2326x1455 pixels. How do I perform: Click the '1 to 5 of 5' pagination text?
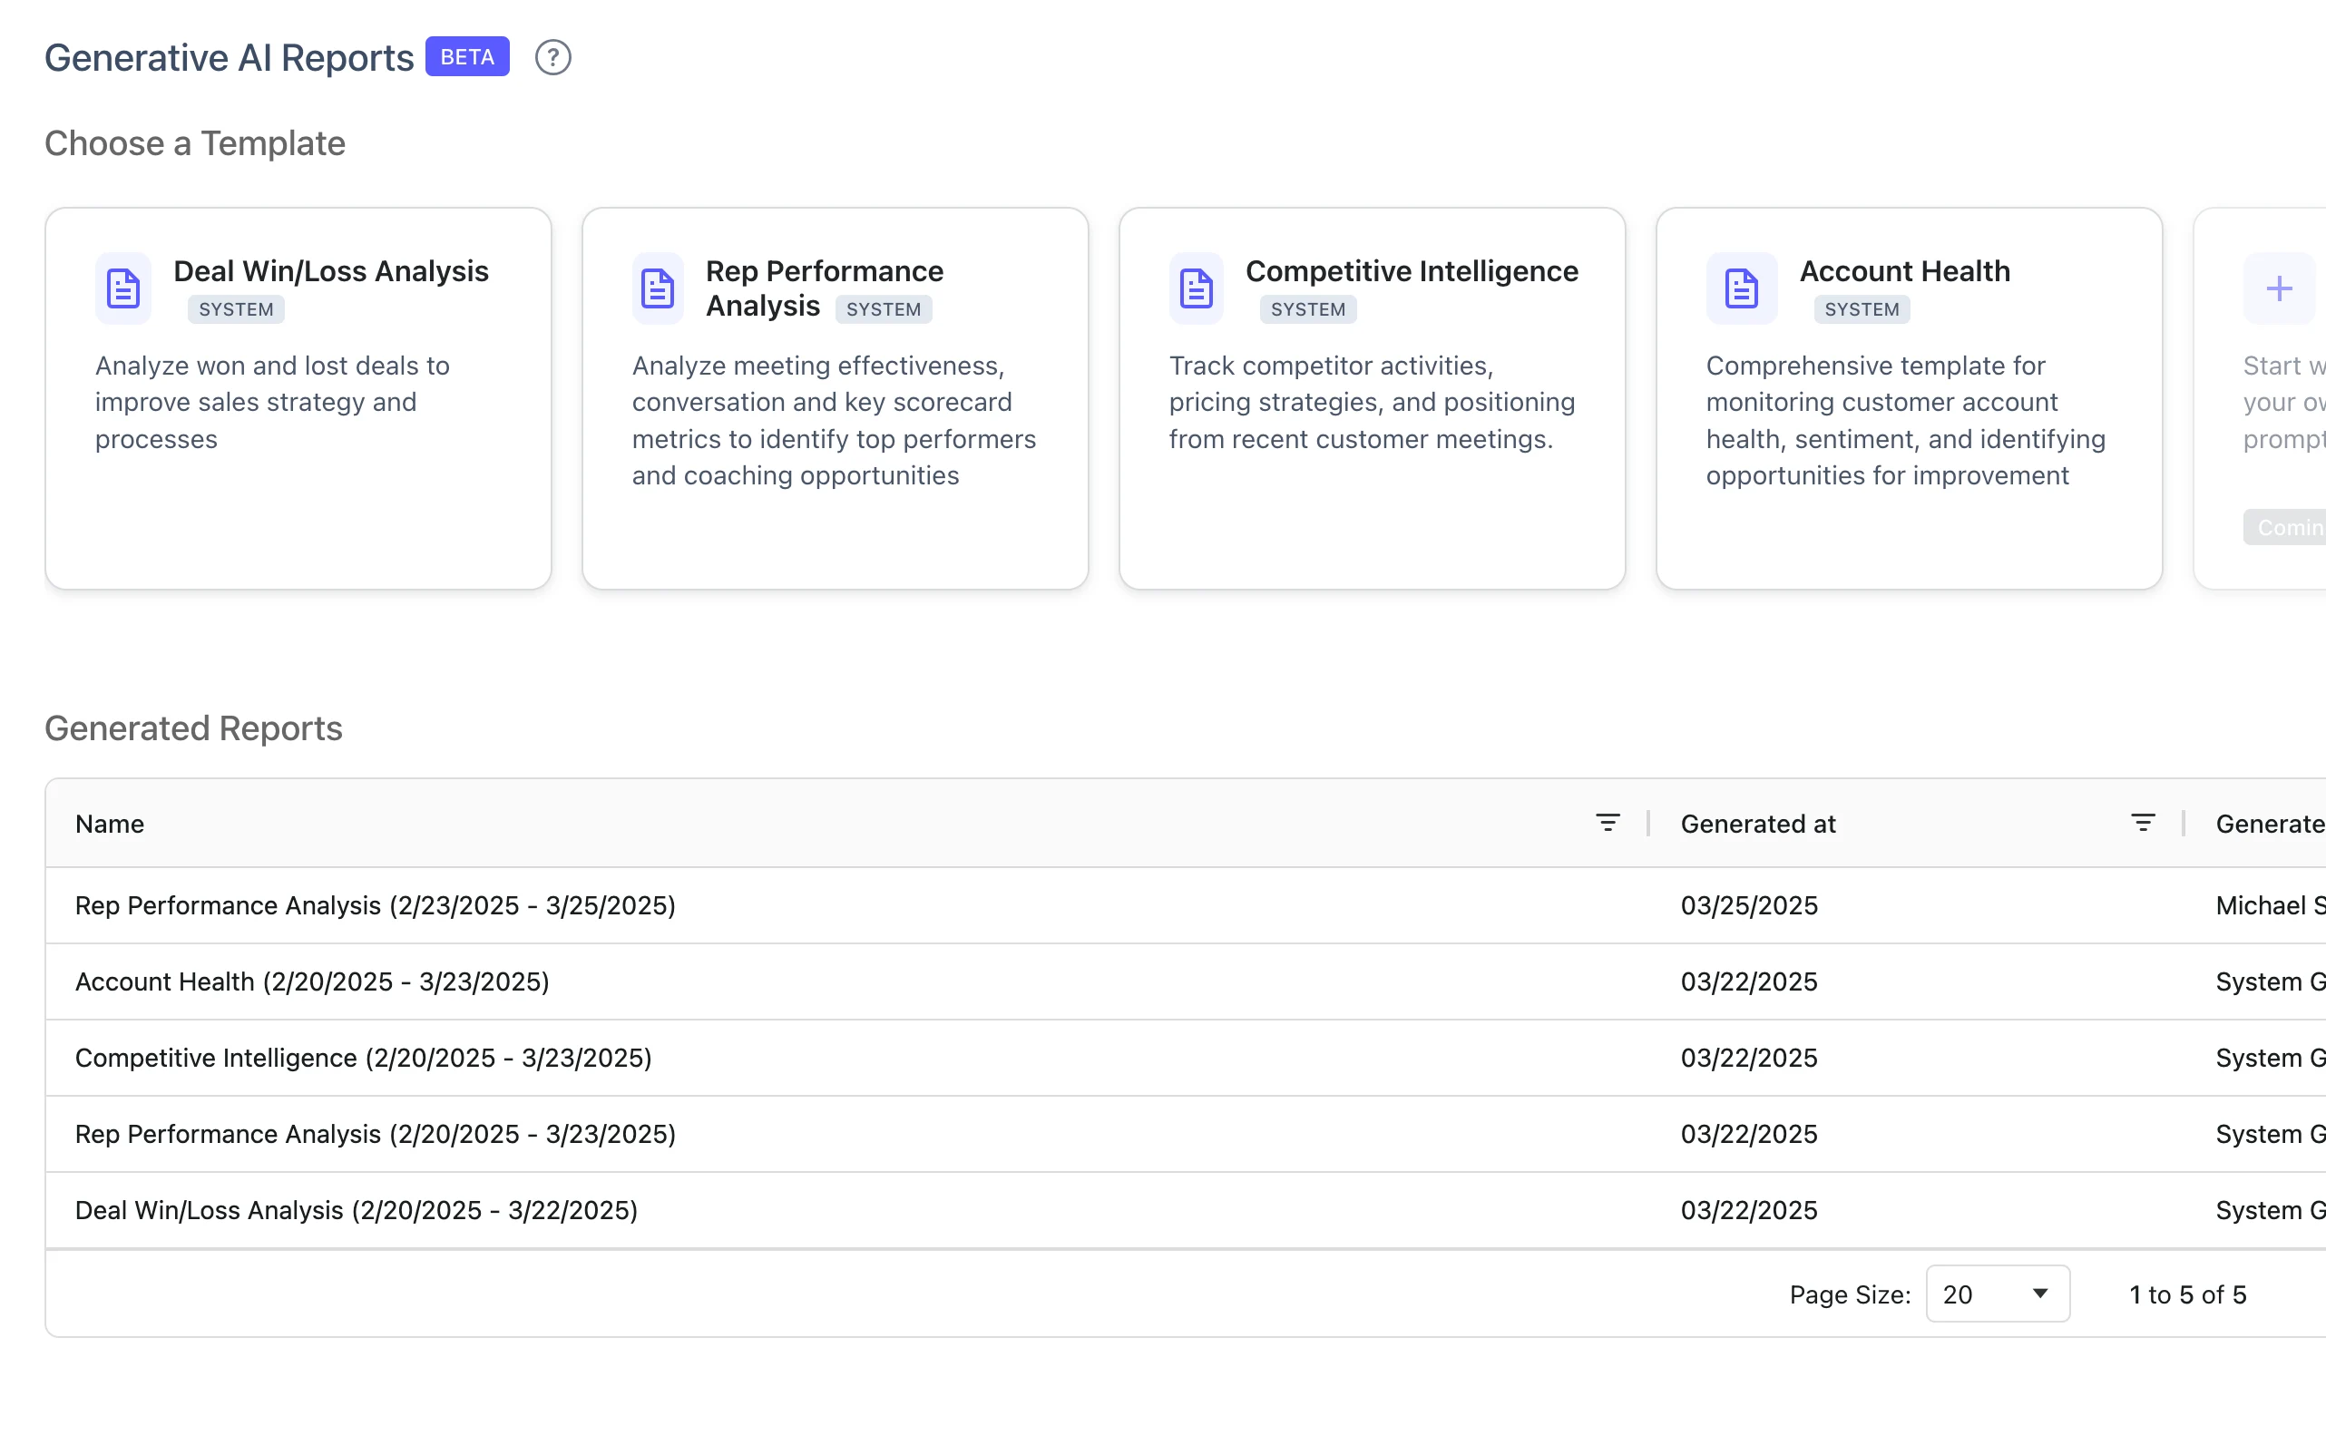[x=2186, y=1294]
